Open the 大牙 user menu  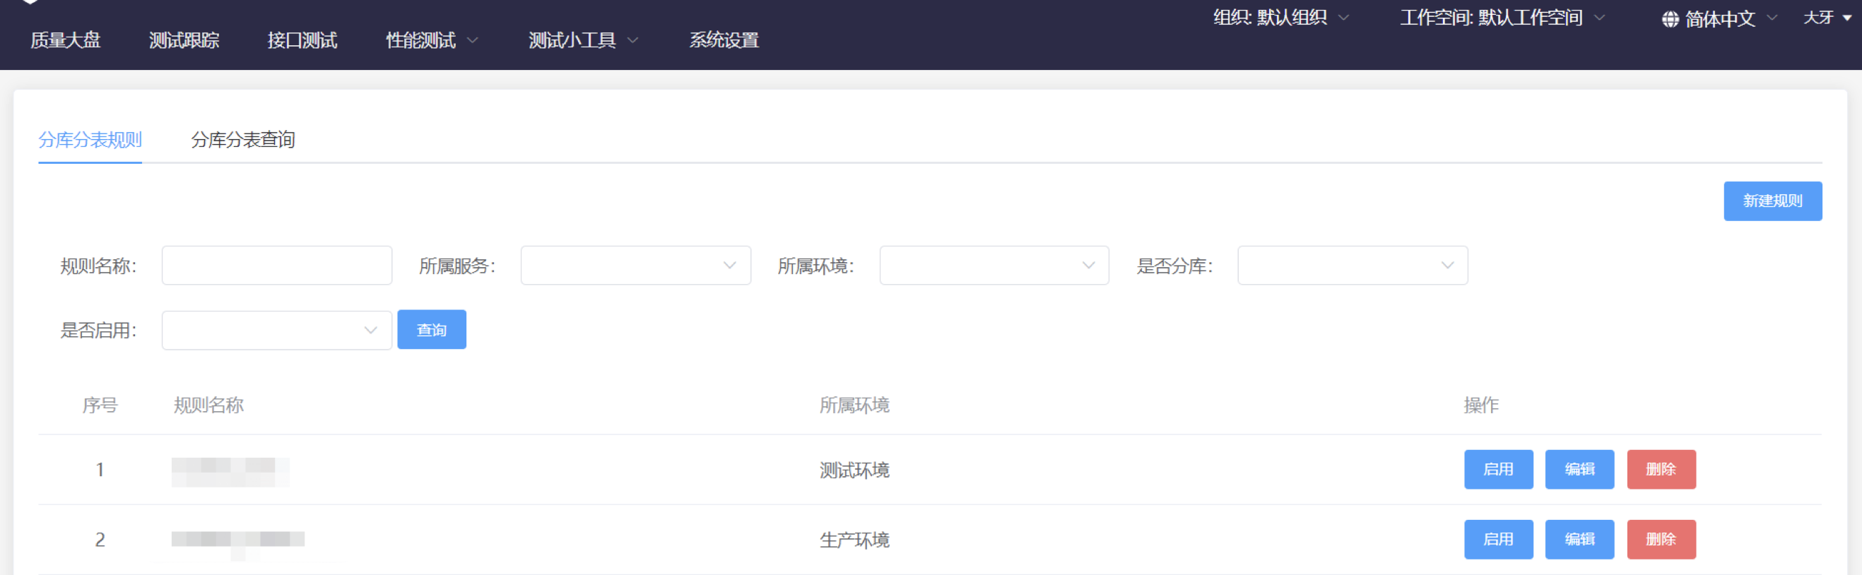click(x=1826, y=18)
